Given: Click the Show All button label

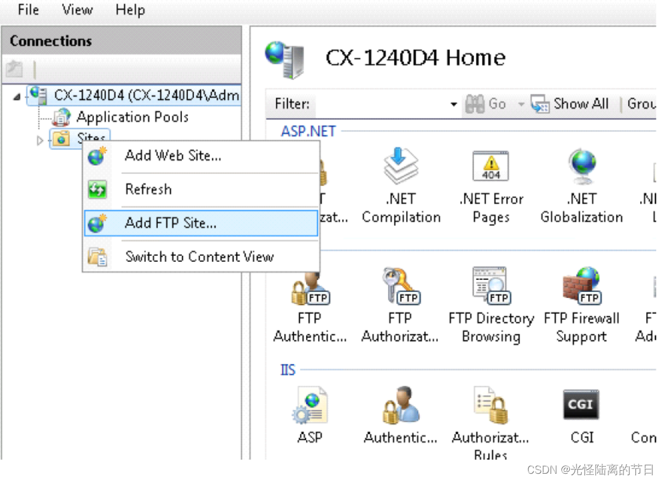Looking at the screenshot, I should click(x=581, y=104).
